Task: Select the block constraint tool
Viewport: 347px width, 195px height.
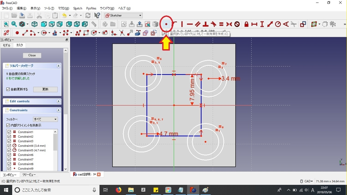Action: click(x=237, y=24)
